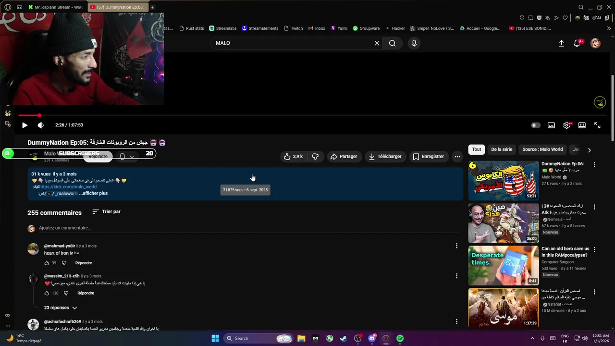Open the three-dot more actions menu
The height and width of the screenshot is (346, 615).
457,157
